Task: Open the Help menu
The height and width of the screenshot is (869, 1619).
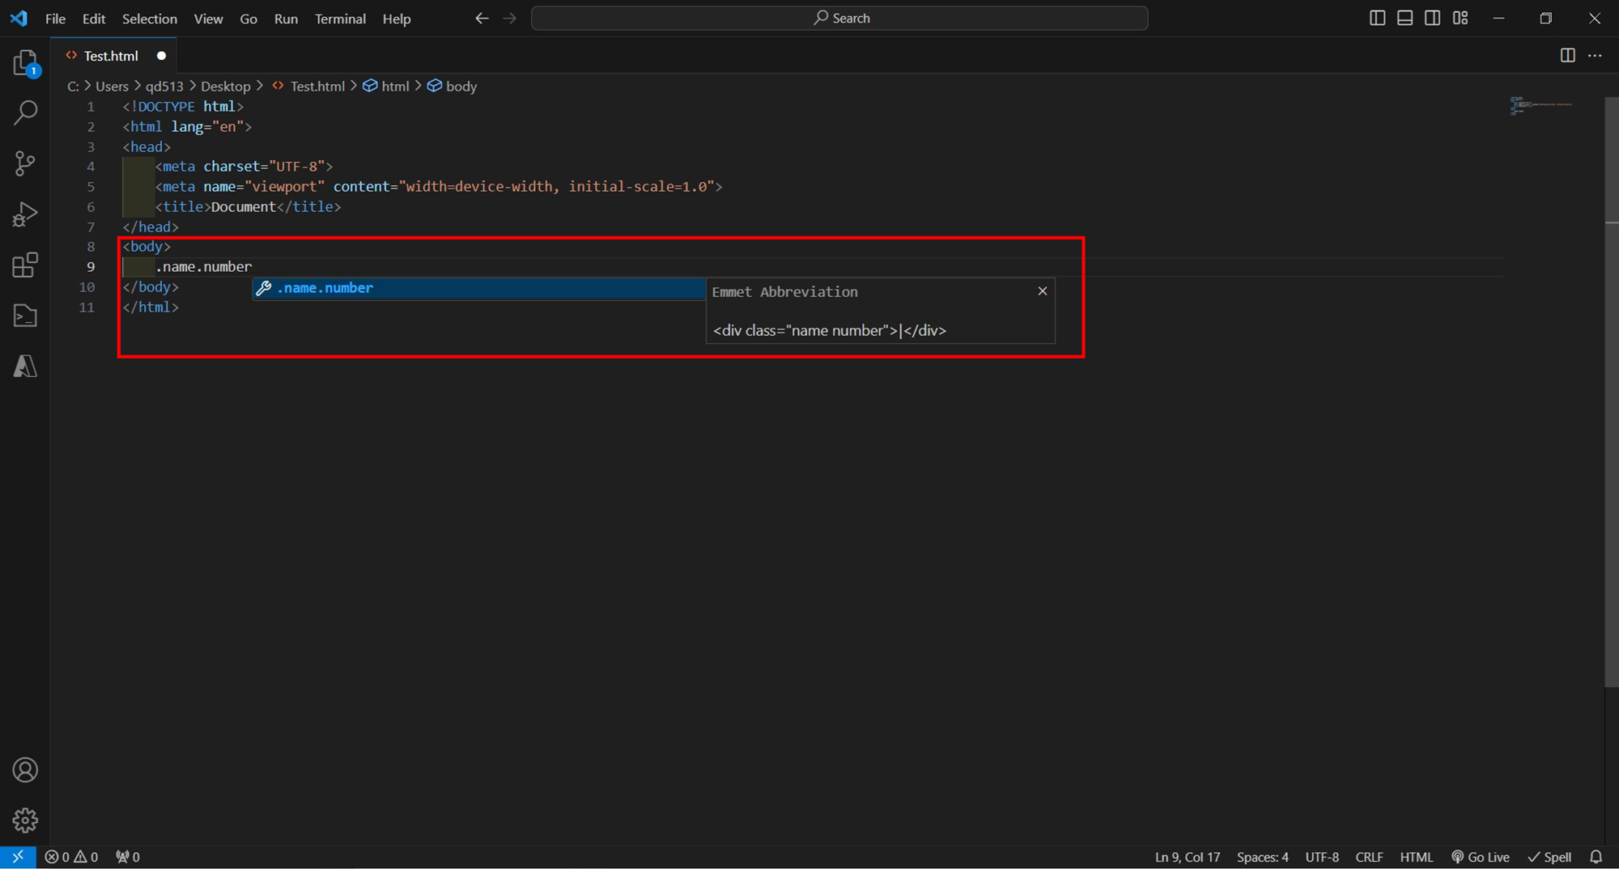Action: (x=397, y=19)
